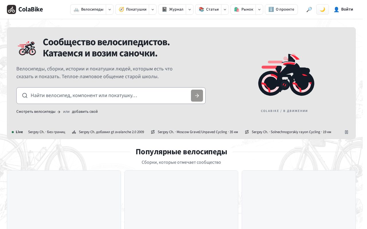The width and height of the screenshot is (367, 229).
Task: Click the Live indicator label
Action: coord(17,132)
